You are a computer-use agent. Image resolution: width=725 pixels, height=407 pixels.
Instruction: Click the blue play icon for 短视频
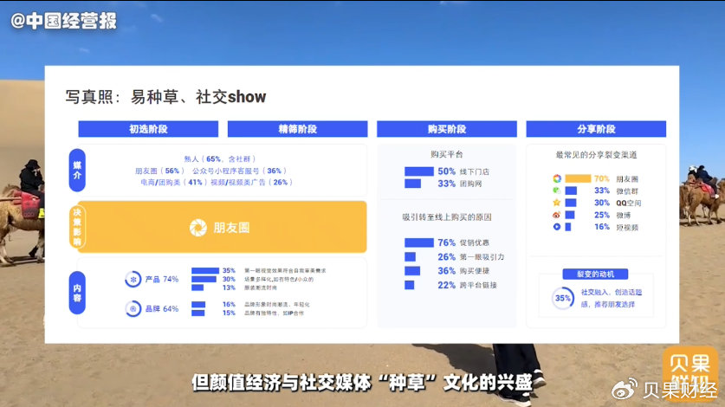(x=557, y=227)
